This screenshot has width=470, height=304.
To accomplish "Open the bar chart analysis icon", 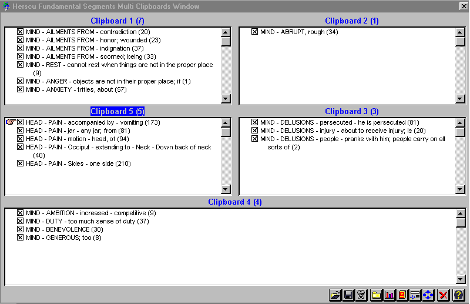I will click(x=389, y=295).
